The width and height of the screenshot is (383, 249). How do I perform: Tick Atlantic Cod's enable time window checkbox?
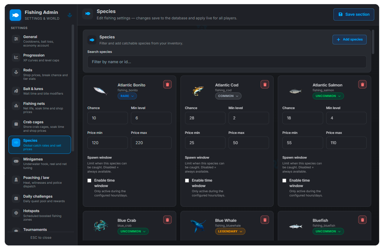click(187, 180)
